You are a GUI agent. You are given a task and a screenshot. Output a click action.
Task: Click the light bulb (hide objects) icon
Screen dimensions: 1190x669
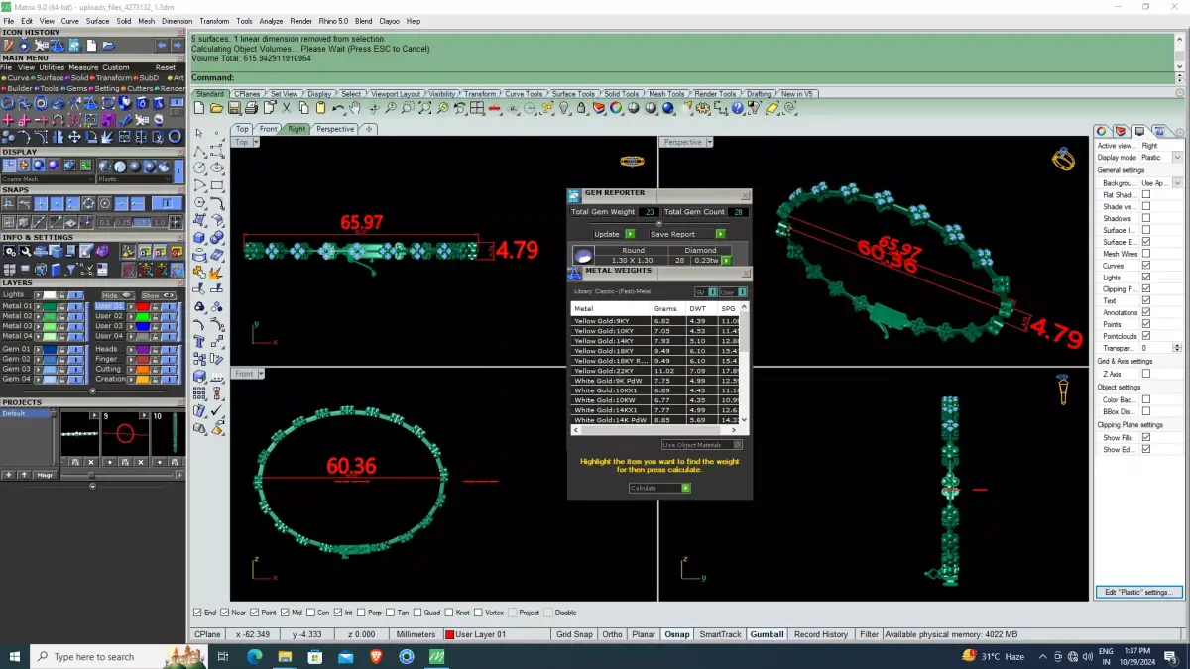pyautogui.click(x=564, y=108)
